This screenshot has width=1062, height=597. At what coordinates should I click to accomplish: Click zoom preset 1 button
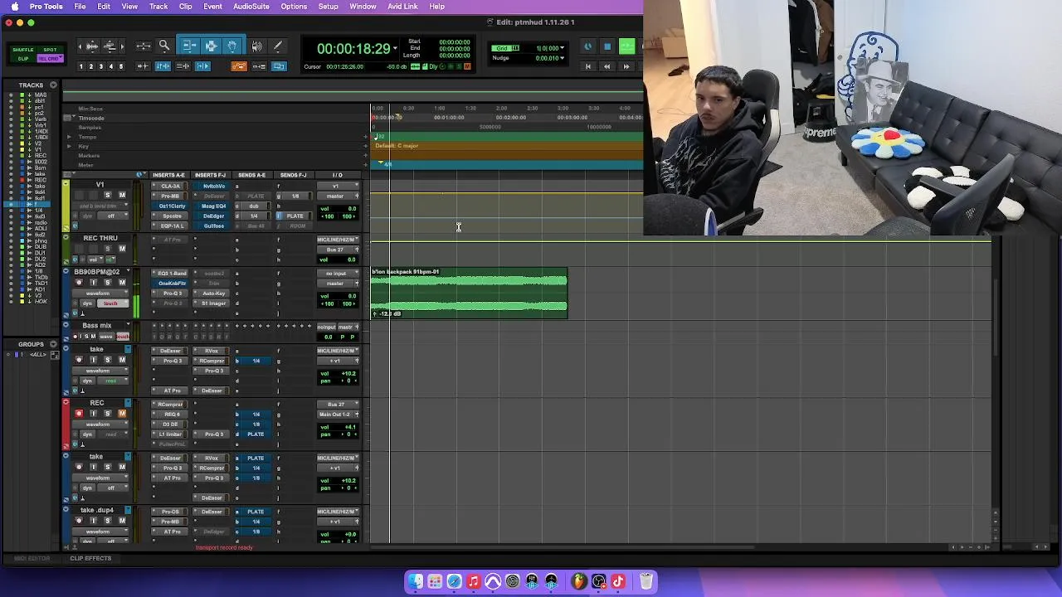[x=81, y=66]
